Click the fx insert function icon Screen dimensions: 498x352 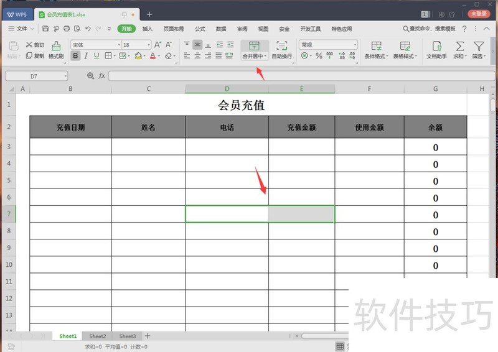coord(101,75)
